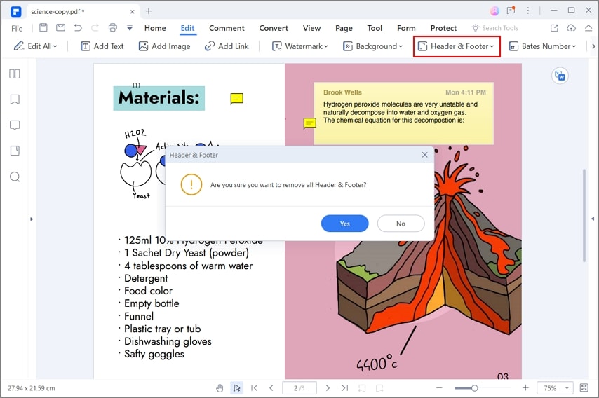Image resolution: width=599 pixels, height=398 pixels.
Task: Print the document with printer icon
Action: (112, 27)
